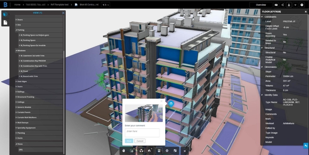
Task: Click the download icon in top bar
Action: pyautogui.click(x=289, y=5)
